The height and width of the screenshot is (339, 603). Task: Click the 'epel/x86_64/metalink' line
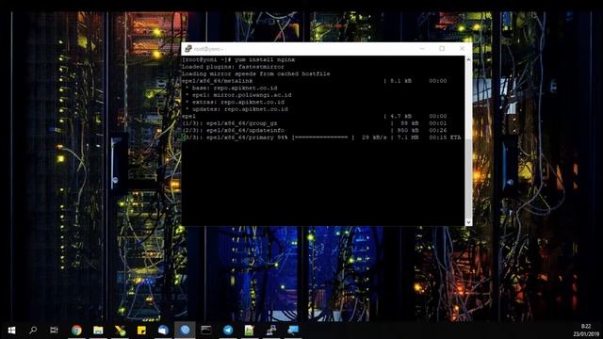(218, 81)
